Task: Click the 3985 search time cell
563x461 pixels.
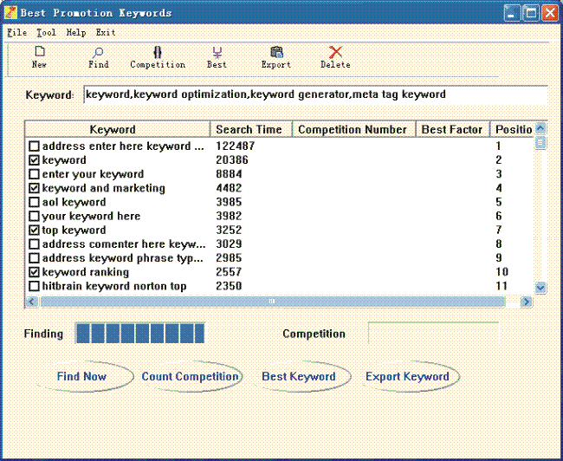Action: point(229,202)
